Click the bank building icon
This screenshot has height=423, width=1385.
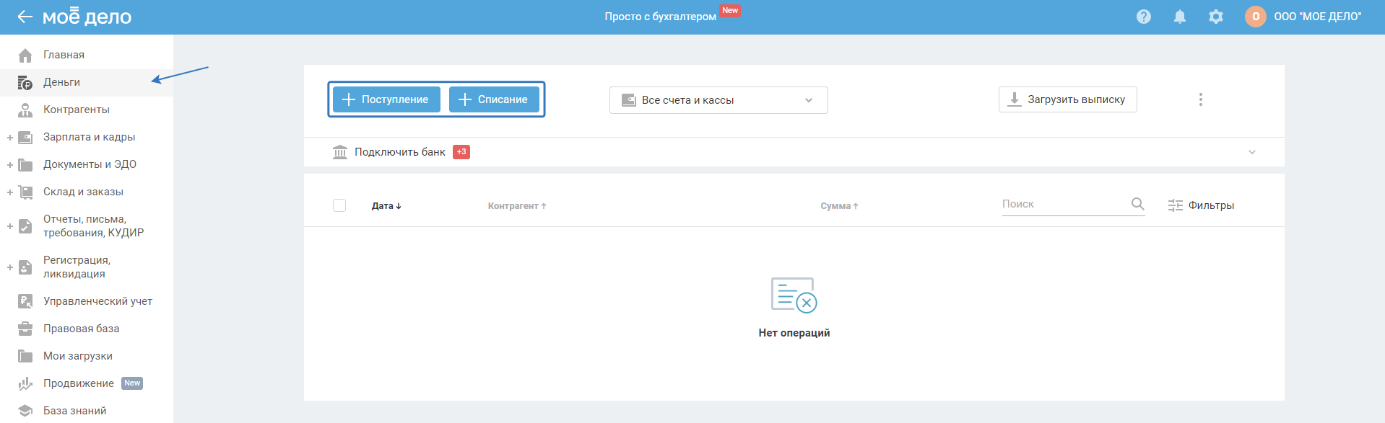coord(340,152)
